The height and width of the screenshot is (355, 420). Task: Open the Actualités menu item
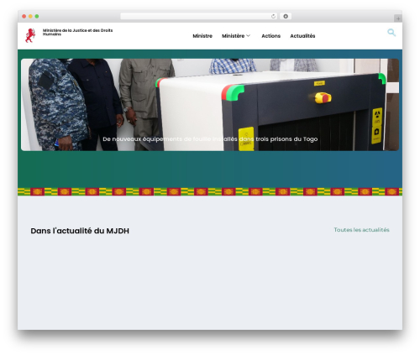(302, 36)
